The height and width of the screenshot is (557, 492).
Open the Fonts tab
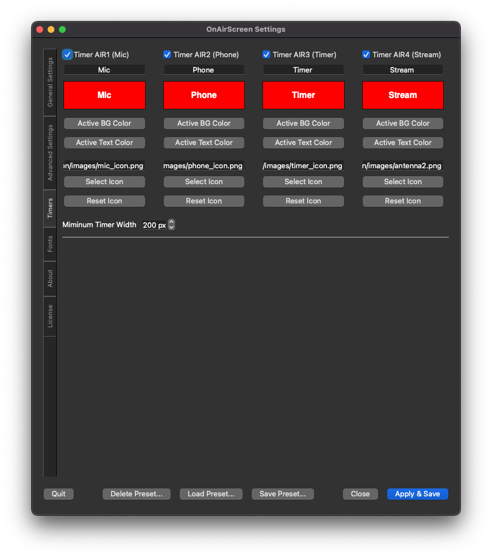50,244
